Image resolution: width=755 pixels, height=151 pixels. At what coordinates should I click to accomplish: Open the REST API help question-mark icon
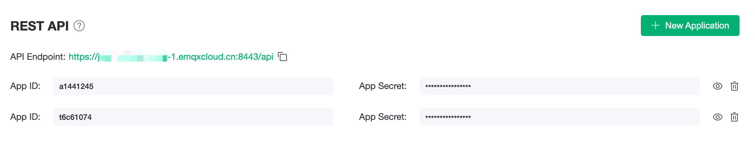(79, 26)
